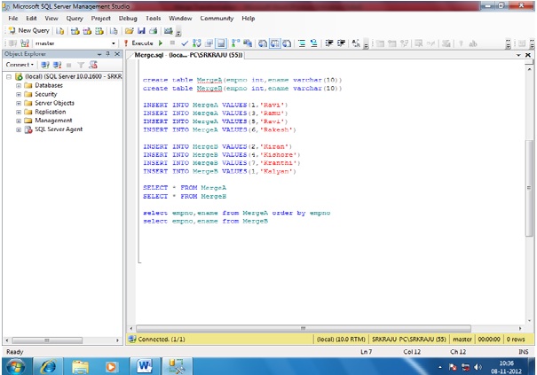This screenshot has height=375, width=537.
Task: Open the Community menu
Action: (217, 18)
